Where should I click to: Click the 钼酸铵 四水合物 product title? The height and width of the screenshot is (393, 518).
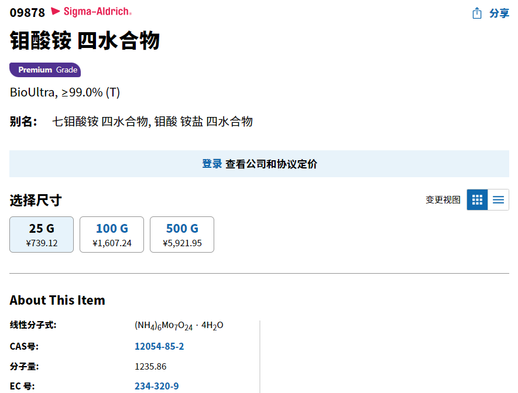point(85,42)
